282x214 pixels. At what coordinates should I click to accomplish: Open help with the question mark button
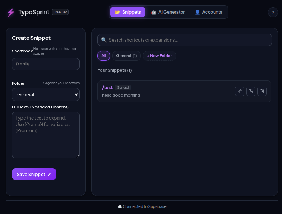click(273, 12)
